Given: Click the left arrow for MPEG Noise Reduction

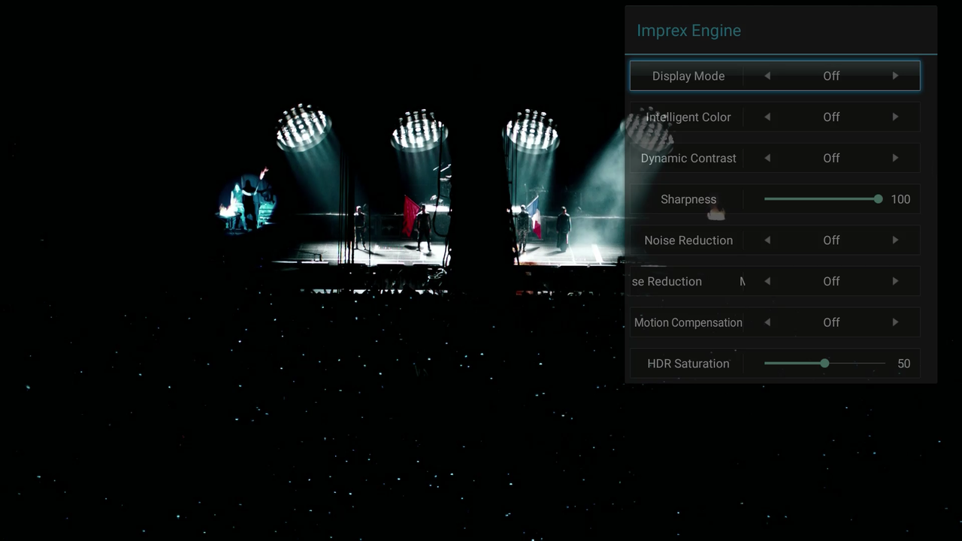Looking at the screenshot, I should 767,281.
